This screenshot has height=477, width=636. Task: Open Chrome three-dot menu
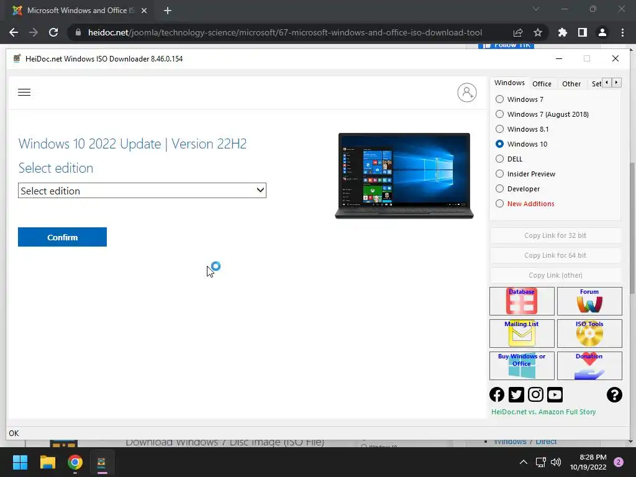point(622,32)
